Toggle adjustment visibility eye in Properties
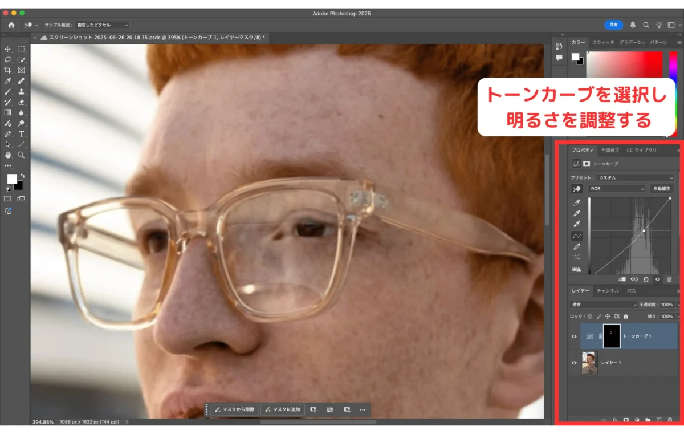 [x=658, y=279]
